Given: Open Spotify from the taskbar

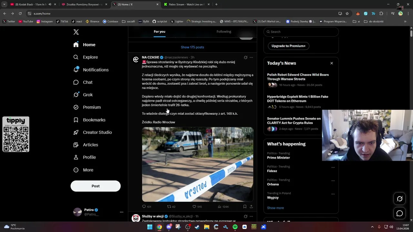Looking at the screenshot, I should coord(235,227).
